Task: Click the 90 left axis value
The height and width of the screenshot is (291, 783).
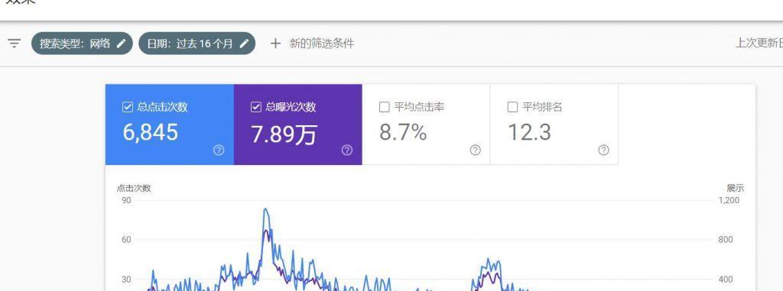Action: 126,200
